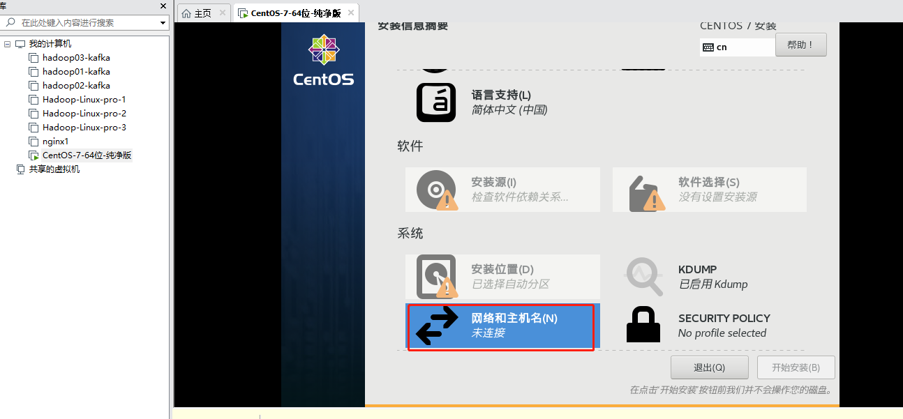Open Language Support (语言支持) option
Viewport: 903px width, 419px height.
coord(502,102)
